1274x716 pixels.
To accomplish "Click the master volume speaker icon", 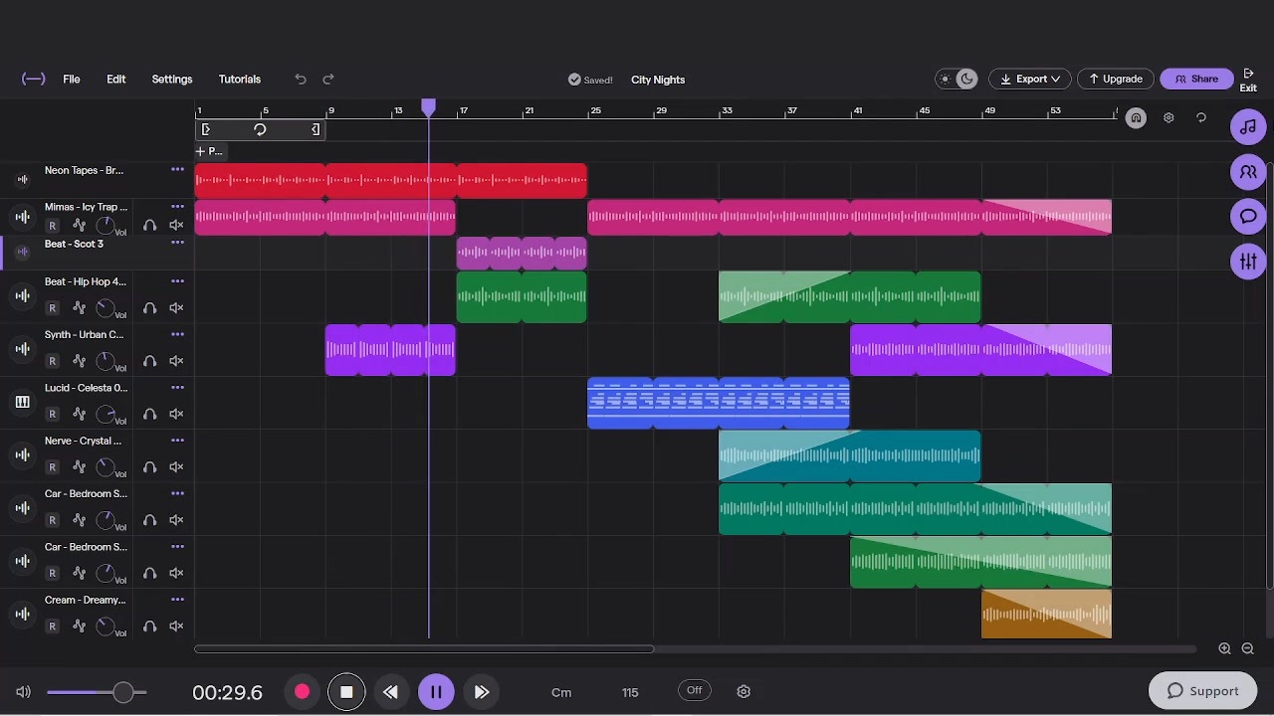I will 24,692.
